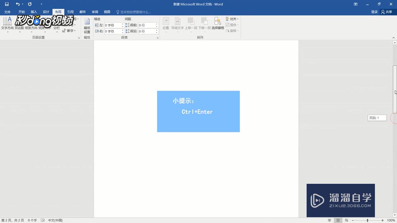The height and width of the screenshot is (223, 397).
Task: Switch to the 设计 tab
Action: [x=46, y=12]
